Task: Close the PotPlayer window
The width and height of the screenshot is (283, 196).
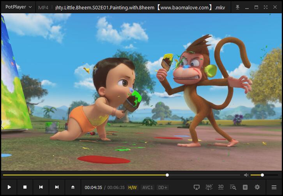Action: pyautogui.click(x=275, y=7)
